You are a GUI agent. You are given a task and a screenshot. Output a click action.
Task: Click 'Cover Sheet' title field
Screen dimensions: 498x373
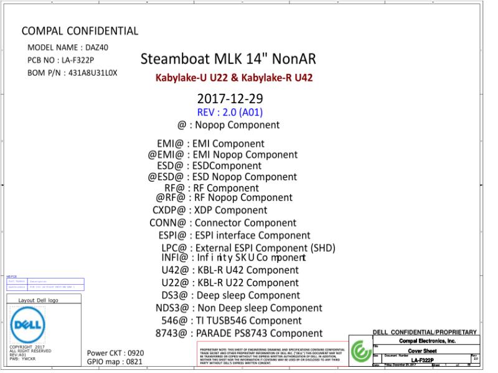click(422, 351)
